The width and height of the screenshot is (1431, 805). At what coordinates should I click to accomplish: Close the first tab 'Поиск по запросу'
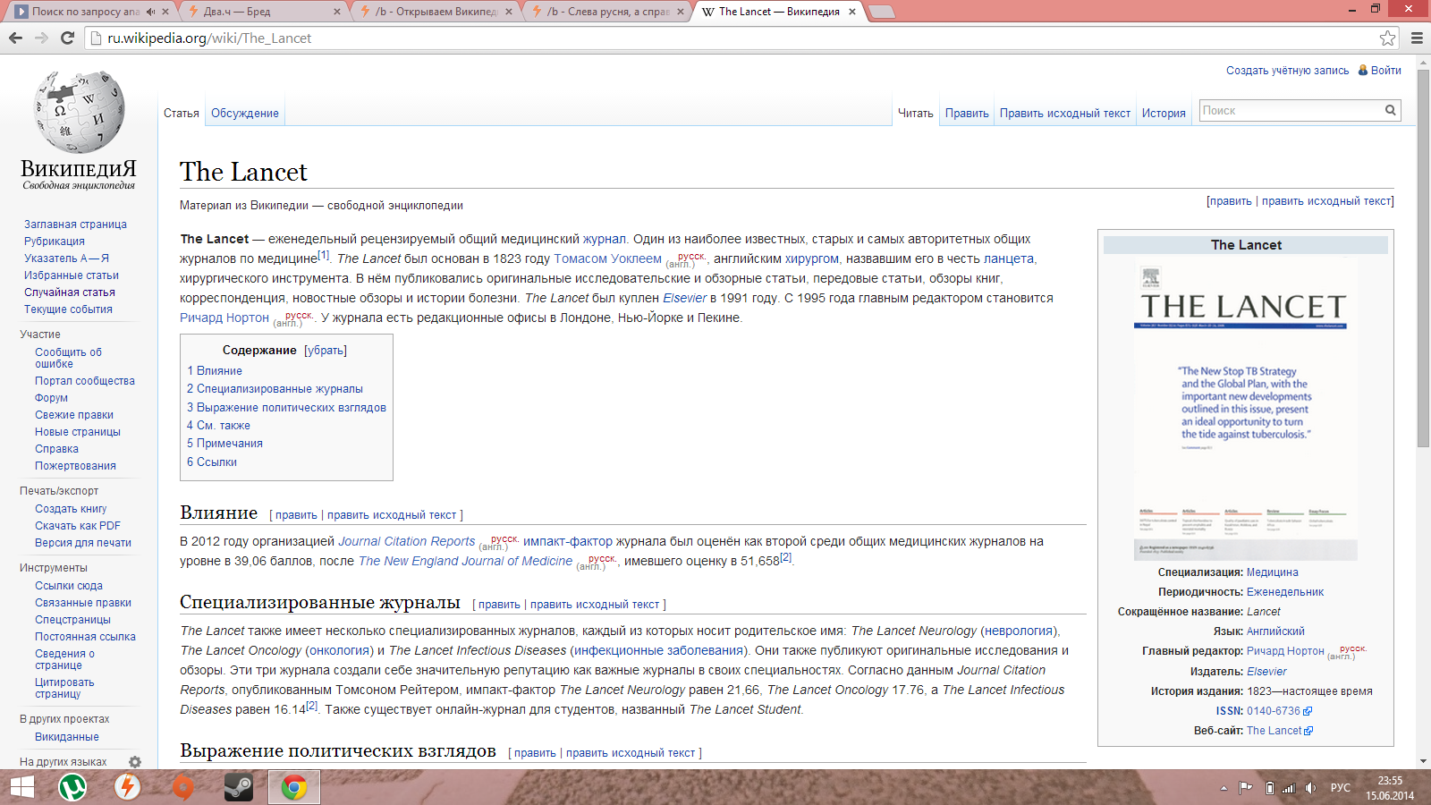165,12
